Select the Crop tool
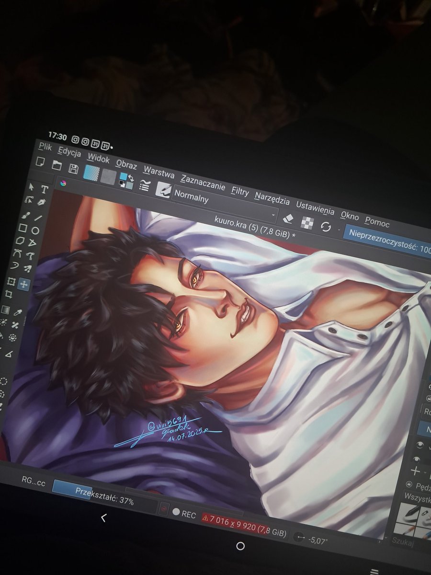This screenshot has width=431, height=575. coord(9,295)
